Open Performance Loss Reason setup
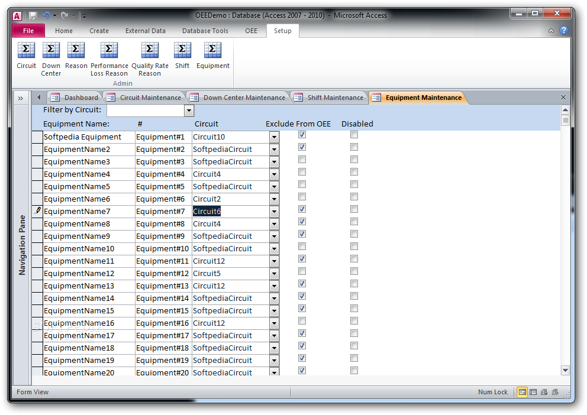 click(109, 59)
